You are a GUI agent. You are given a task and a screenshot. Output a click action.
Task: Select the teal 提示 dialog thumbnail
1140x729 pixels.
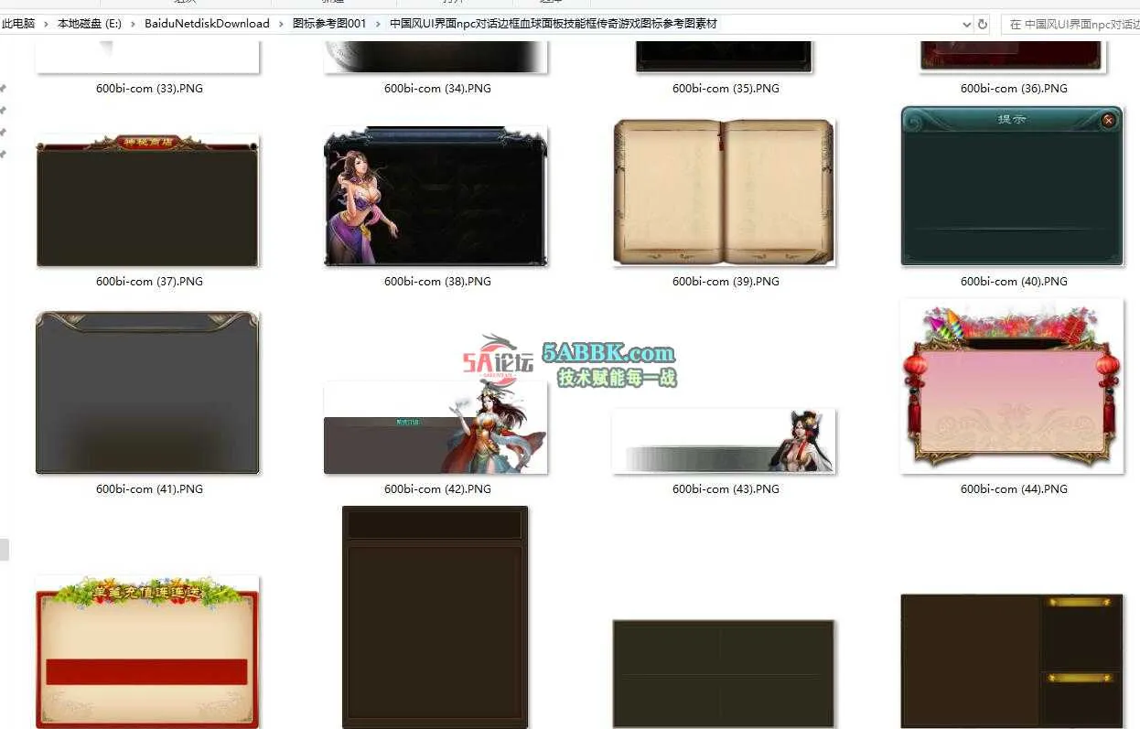click(x=1012, y=187)
